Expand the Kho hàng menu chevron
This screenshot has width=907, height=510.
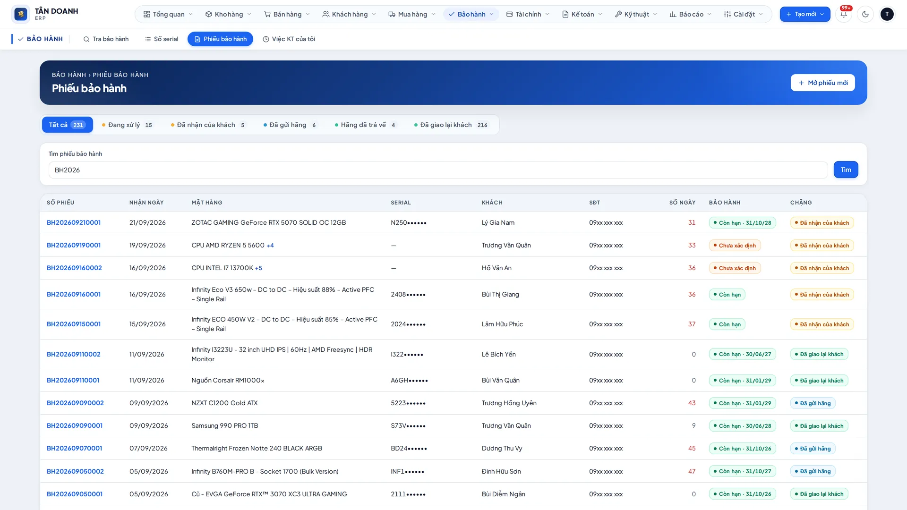249,14
